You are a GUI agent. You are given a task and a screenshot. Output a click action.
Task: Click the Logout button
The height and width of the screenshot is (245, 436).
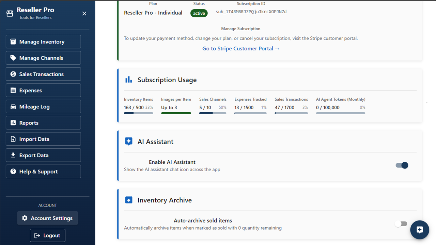pos(48,235)
